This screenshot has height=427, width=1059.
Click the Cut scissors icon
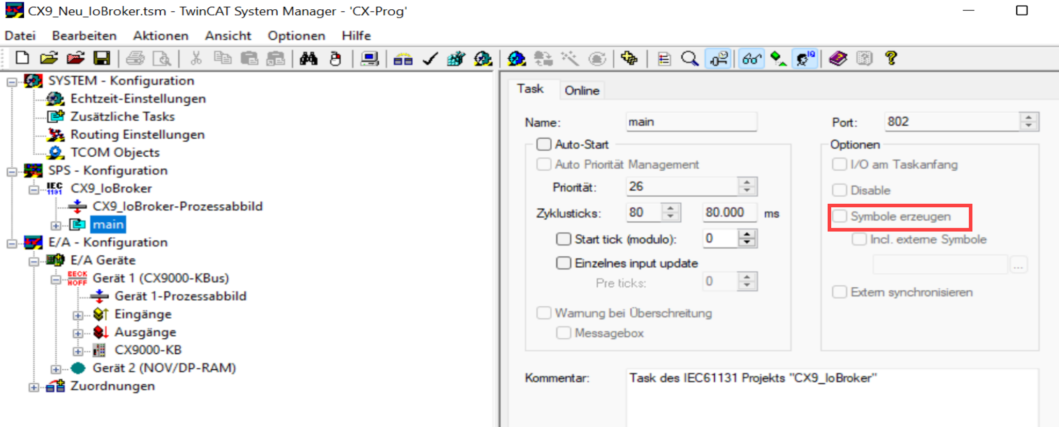[196, 58]
